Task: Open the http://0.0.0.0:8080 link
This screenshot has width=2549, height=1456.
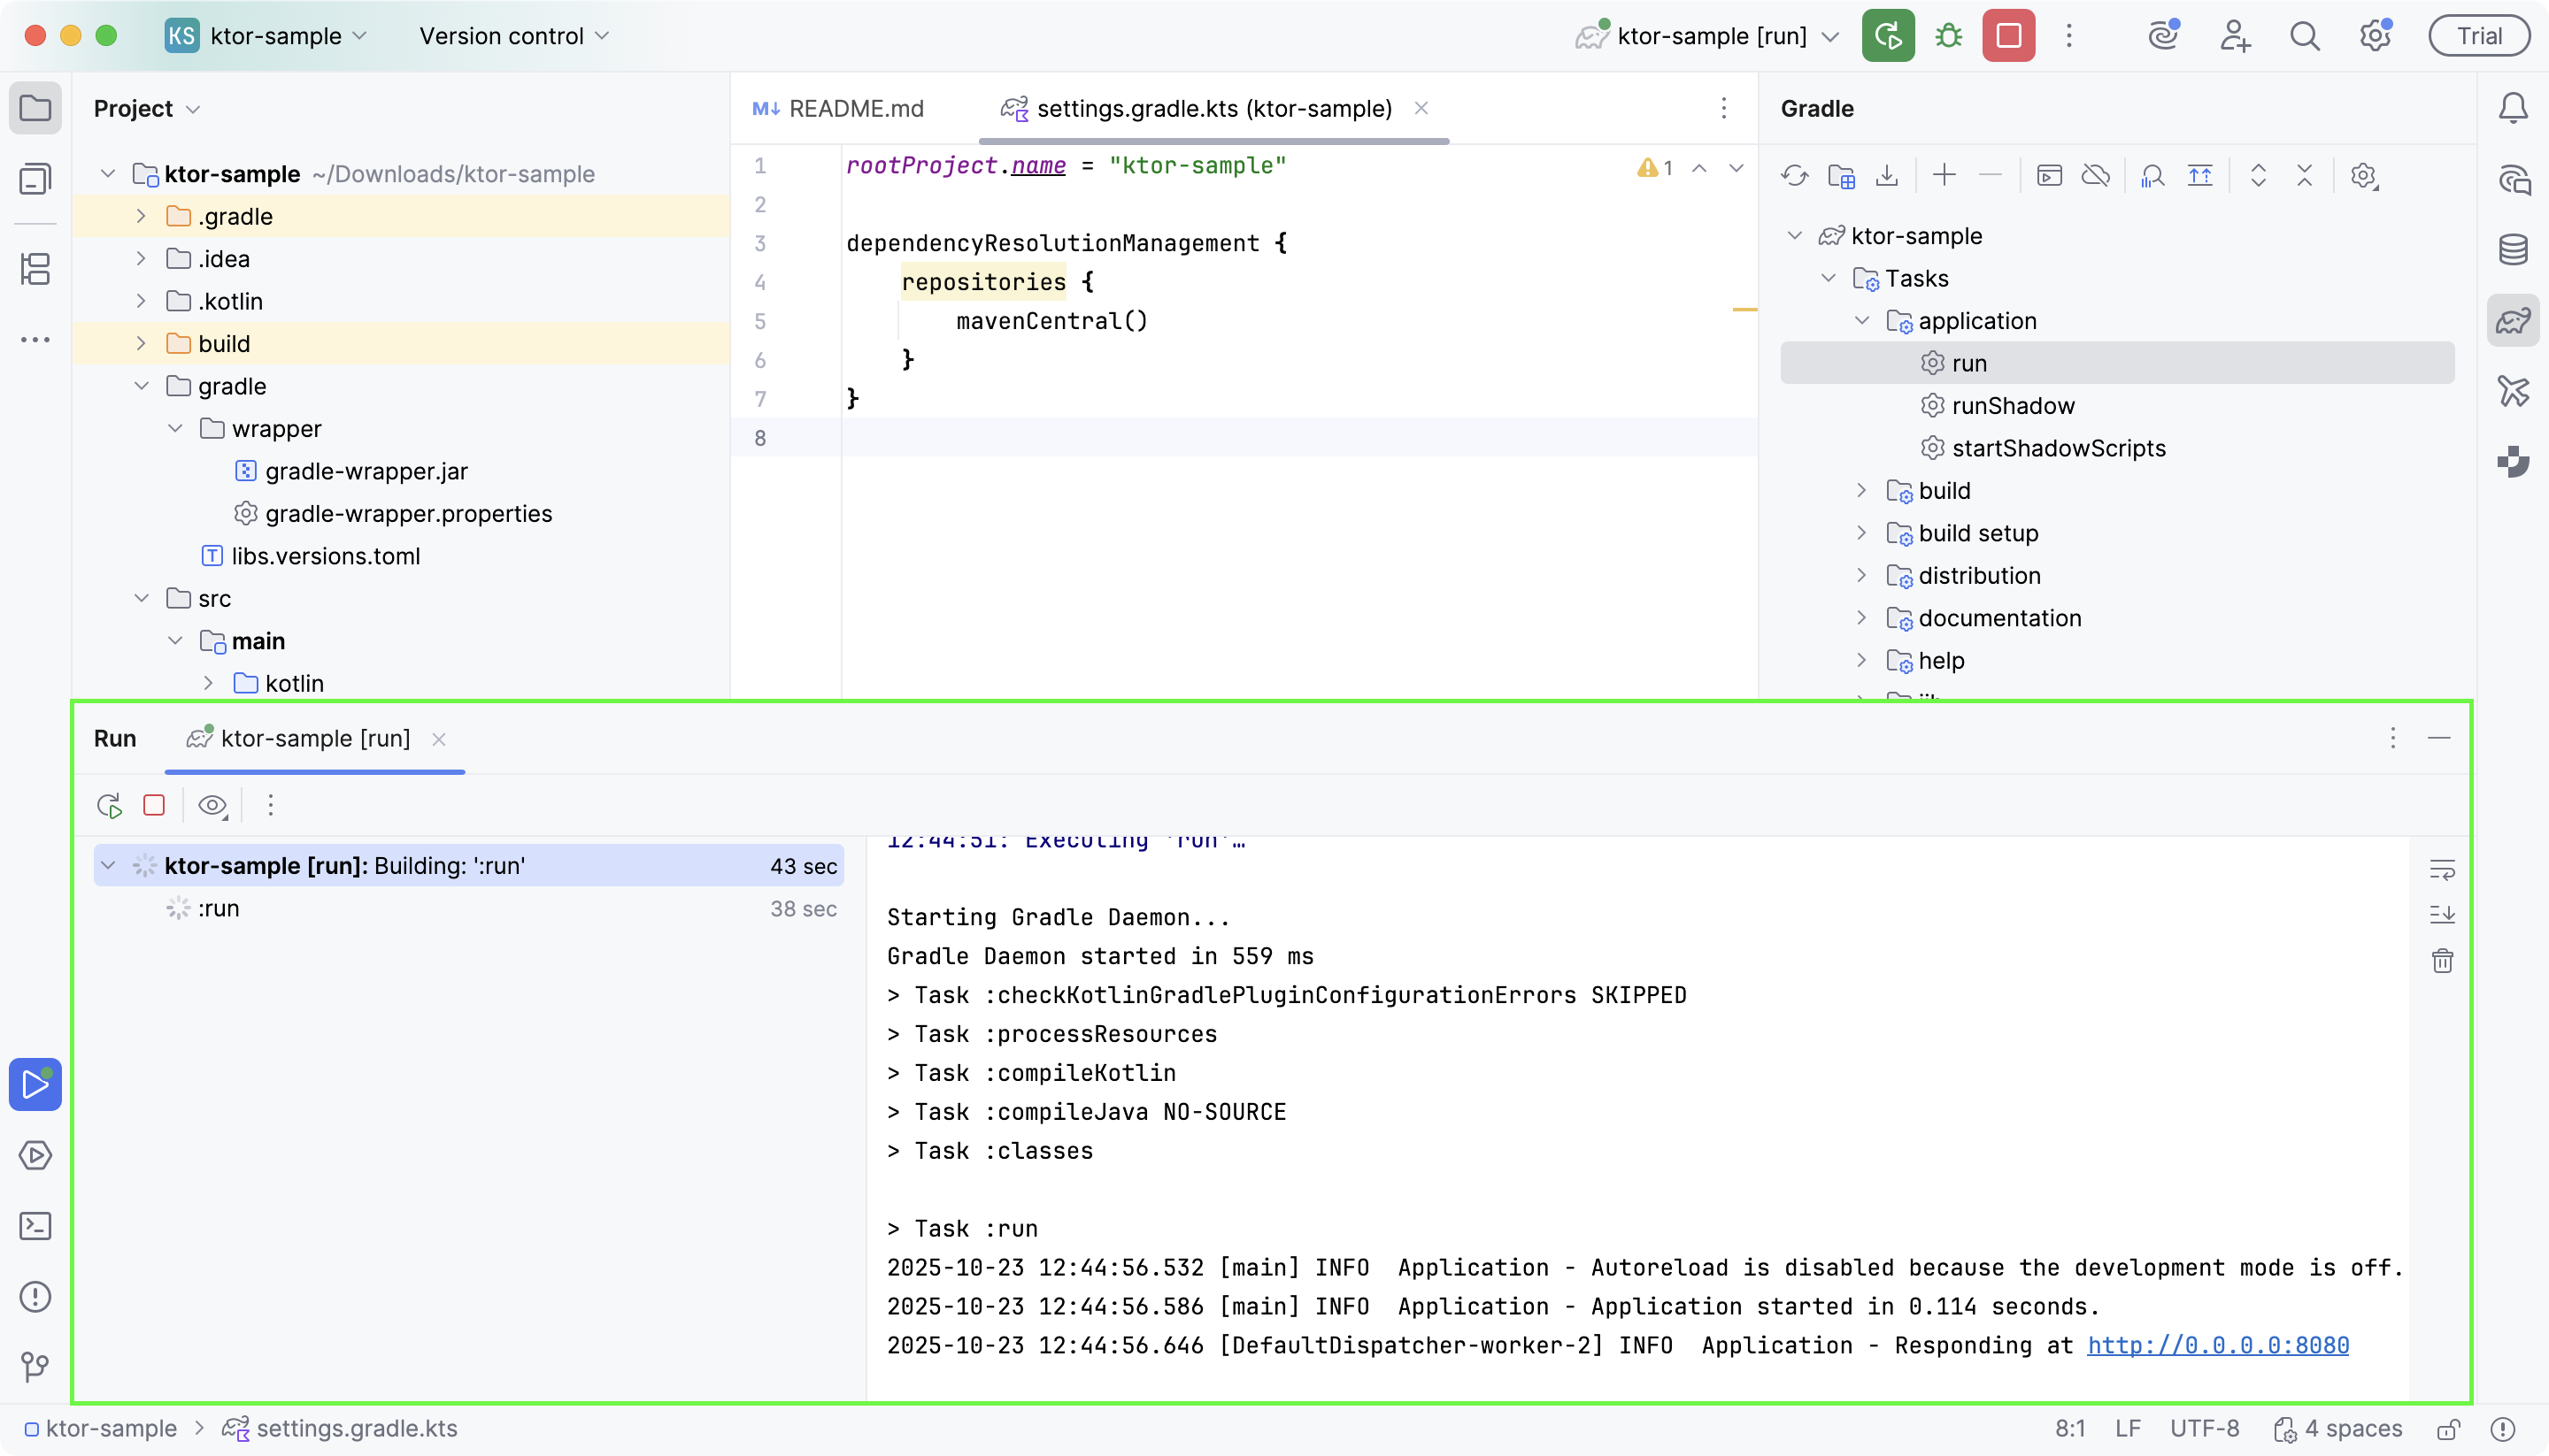Action: pos(2218,1345)
